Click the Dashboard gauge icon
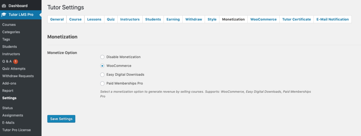 tap(4, 6)
